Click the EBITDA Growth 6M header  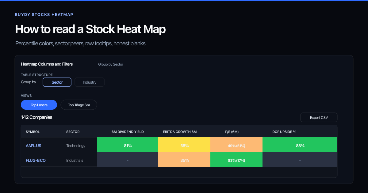click(180, 132)
